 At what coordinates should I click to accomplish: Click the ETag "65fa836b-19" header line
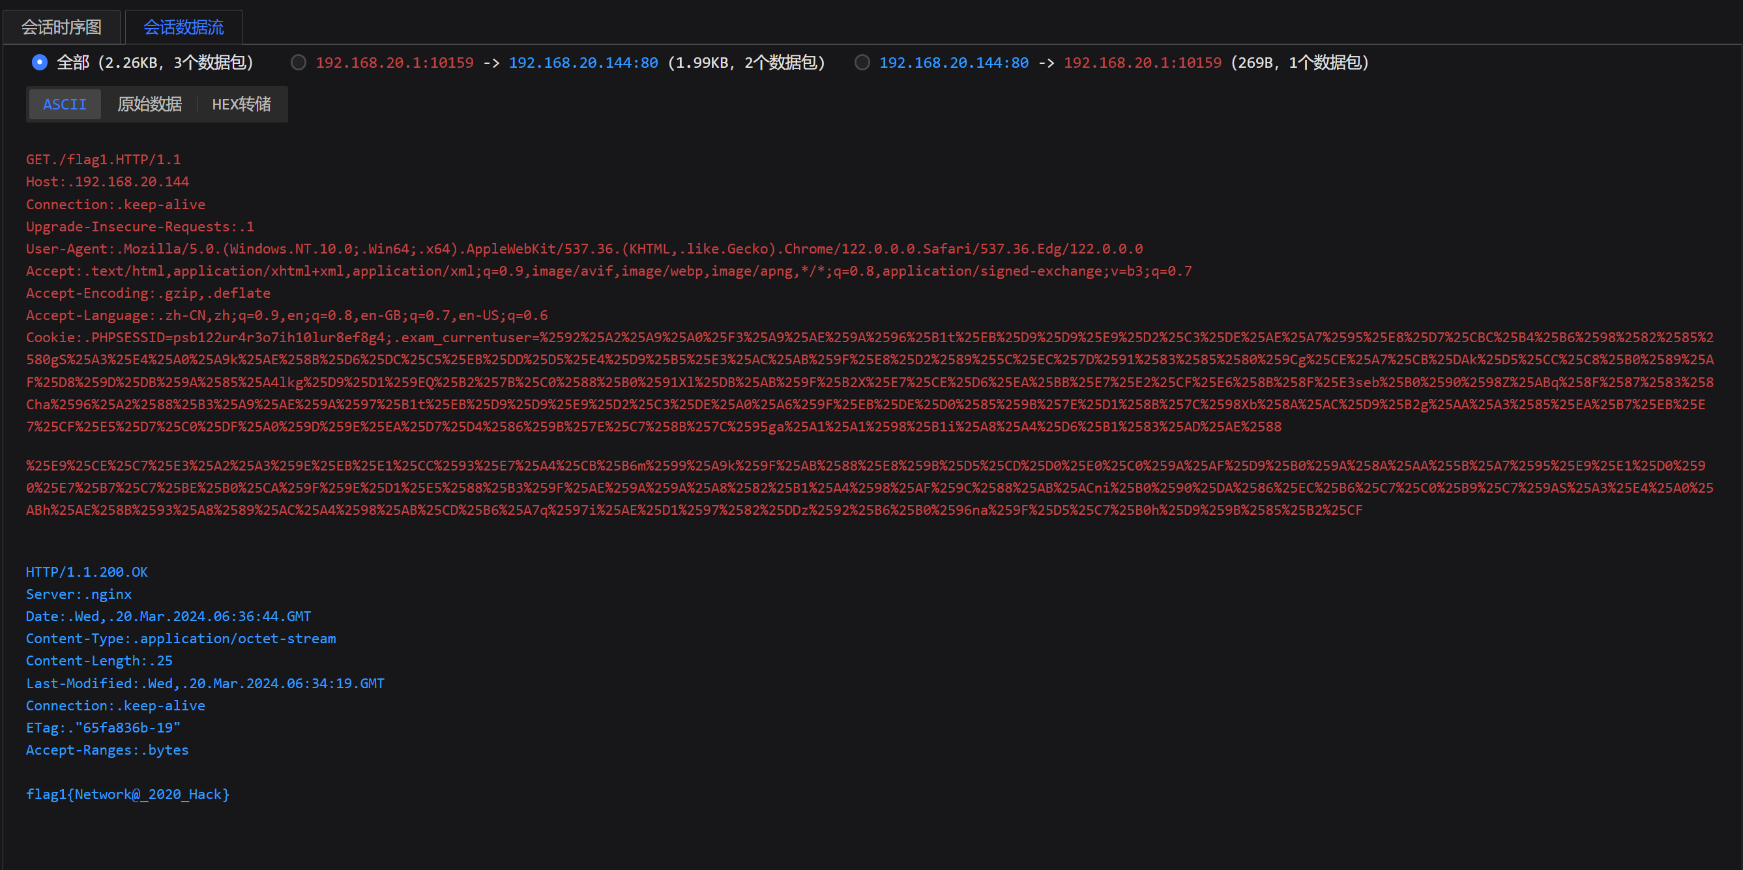pos(103,728)
